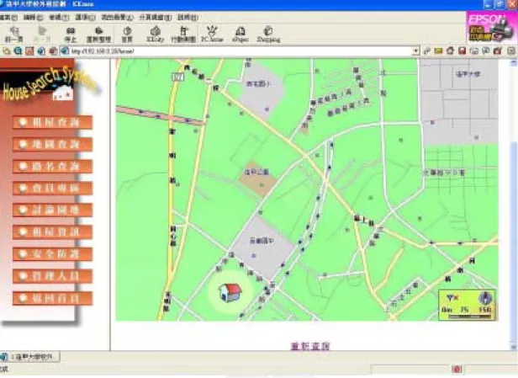Click the red folder icon near toolbar end
The image size is (518, 378).
(498, 51)
